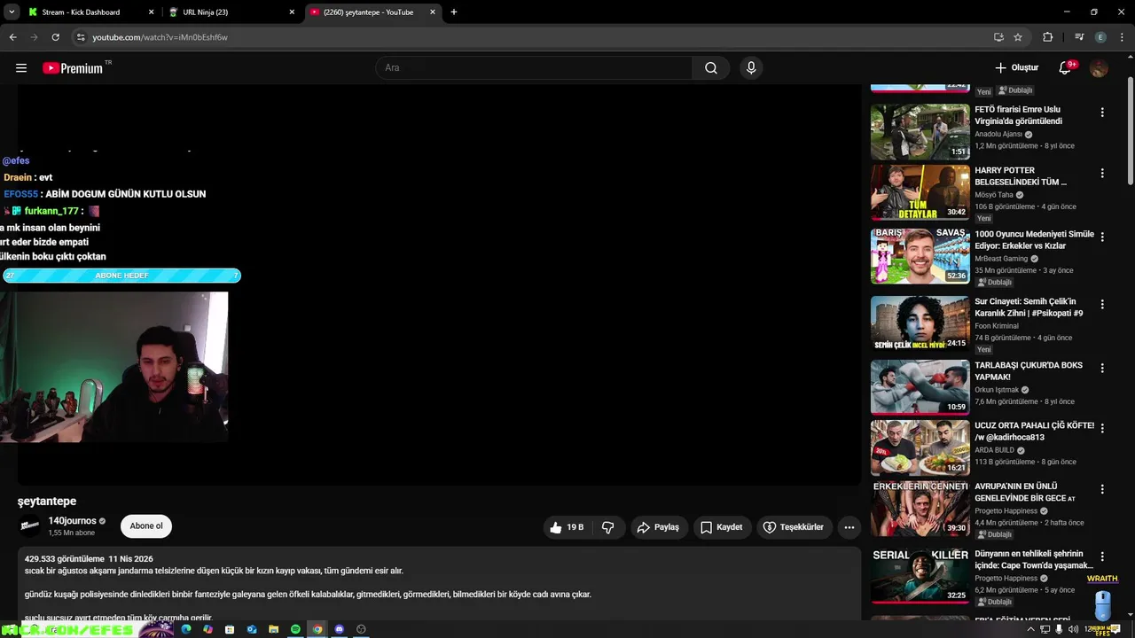Open OBS Studio from the taskbar
Viewport: 1135px width, 638px height.
coord(361,629)
